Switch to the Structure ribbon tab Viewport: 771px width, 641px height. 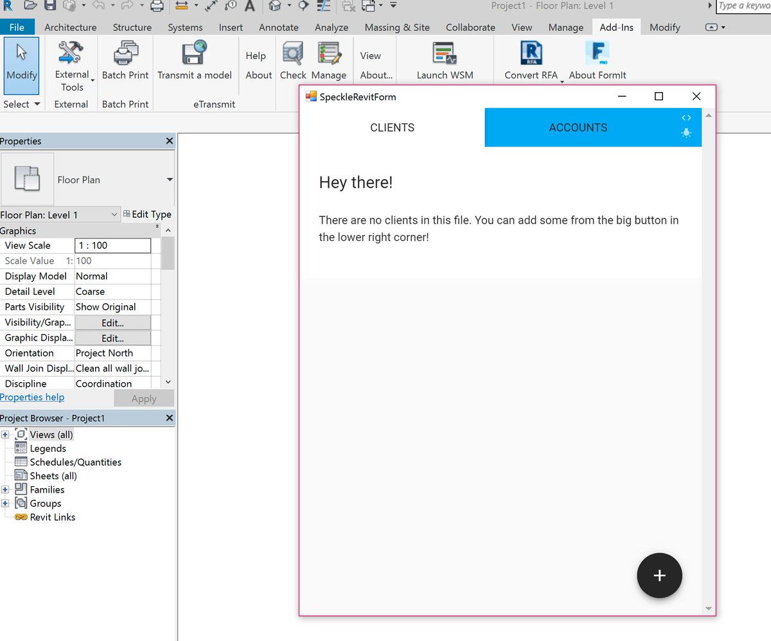[132, 28]
